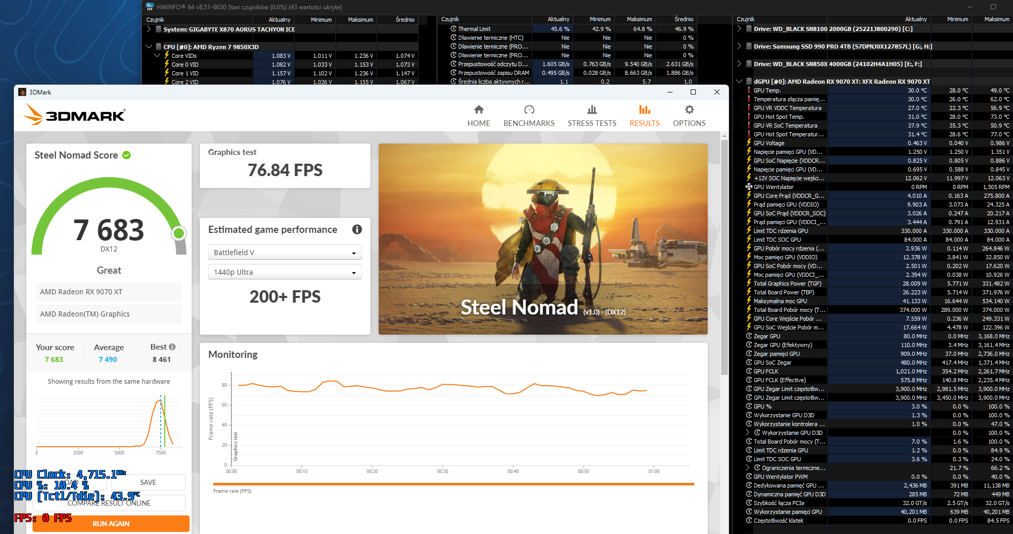Open the HOME tab in 3DMark
Image resolution: width=1013 pixels, height=534 pixels.
478,116
